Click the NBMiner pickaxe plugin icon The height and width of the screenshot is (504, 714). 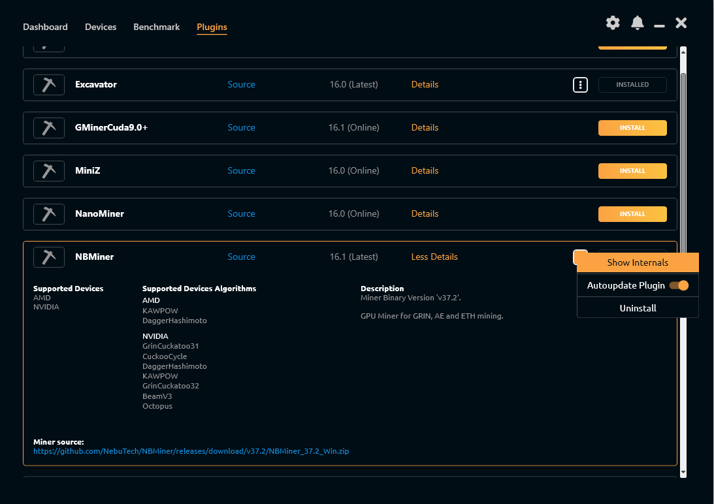coord(49,257)
